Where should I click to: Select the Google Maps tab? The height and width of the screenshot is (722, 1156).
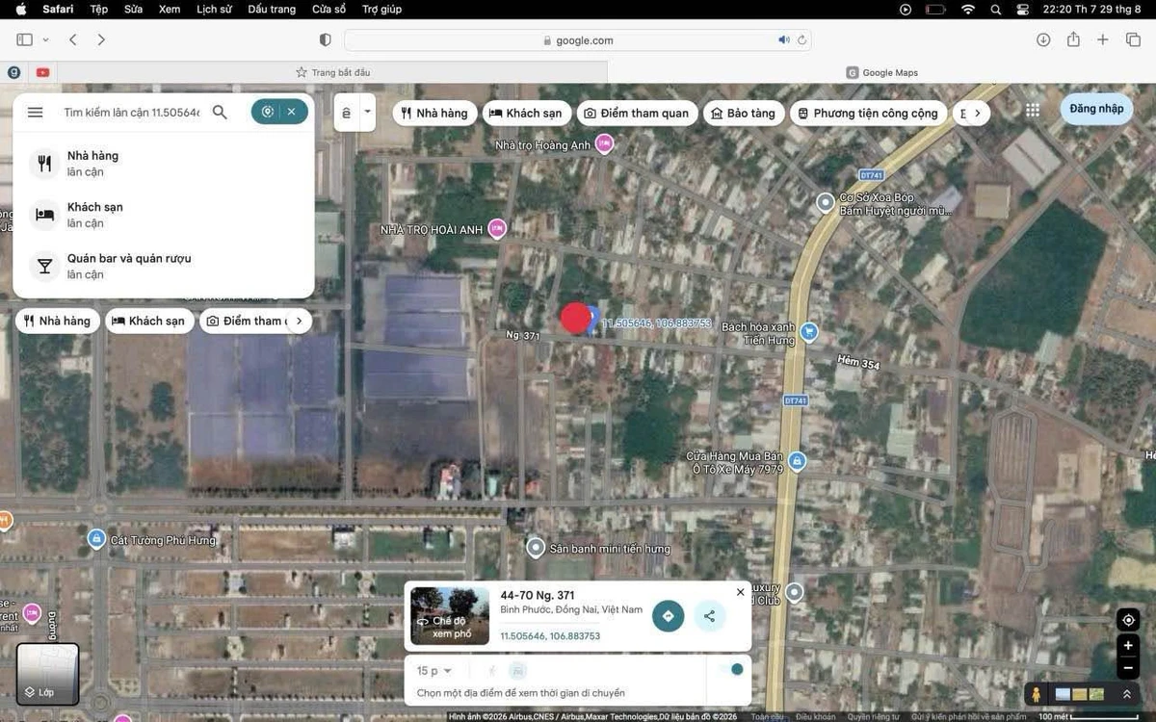click(881, 72)
